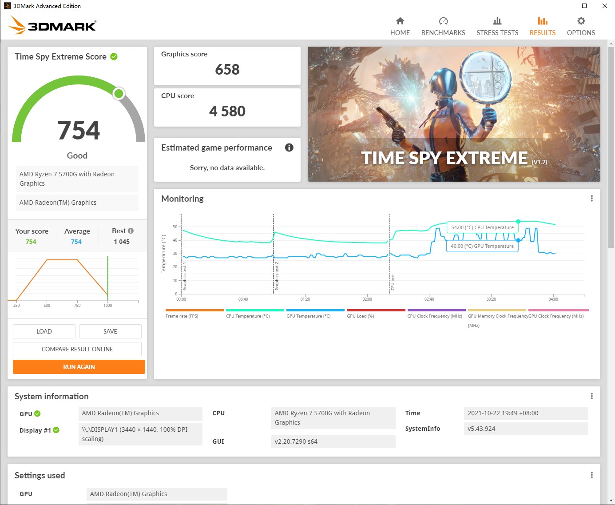Click the 40.00 GPU Temperature tooltip
This screenshot has height=505, width=615.
tap(482, 246)
